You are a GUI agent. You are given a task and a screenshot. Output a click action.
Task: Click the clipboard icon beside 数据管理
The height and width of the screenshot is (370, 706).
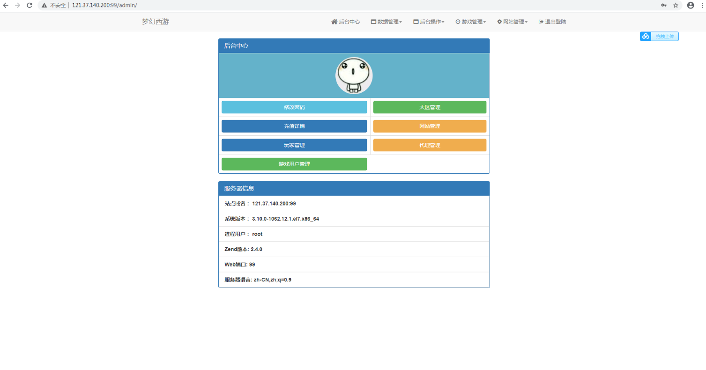click(x=373, y=22)
